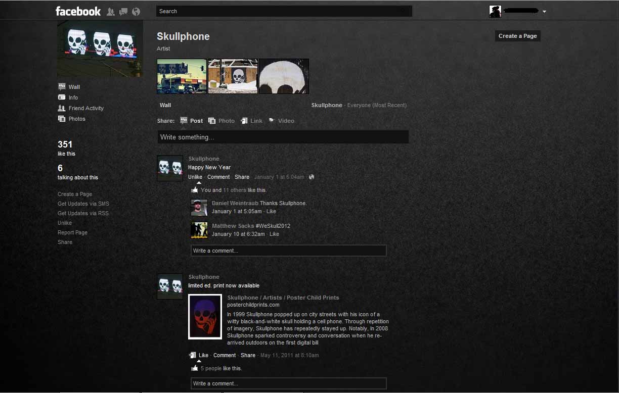Click Unlike in the left sidebar
Screen dimensions: 619x393
click(65, 223)
